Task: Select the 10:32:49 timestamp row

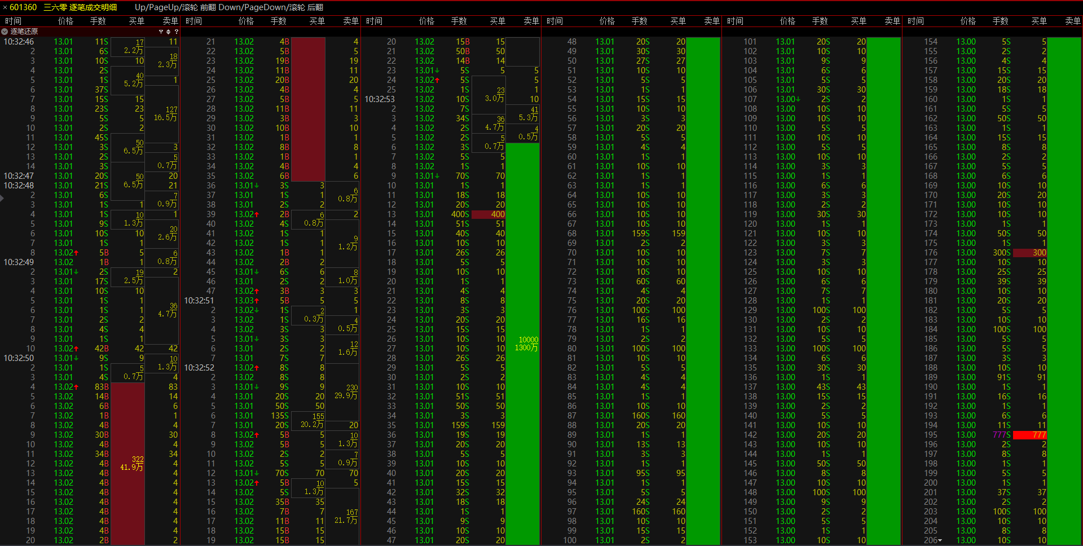Action: tap(90, 262)
